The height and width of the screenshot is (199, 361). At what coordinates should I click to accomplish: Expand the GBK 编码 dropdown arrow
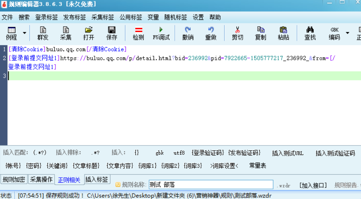(347, 33)
